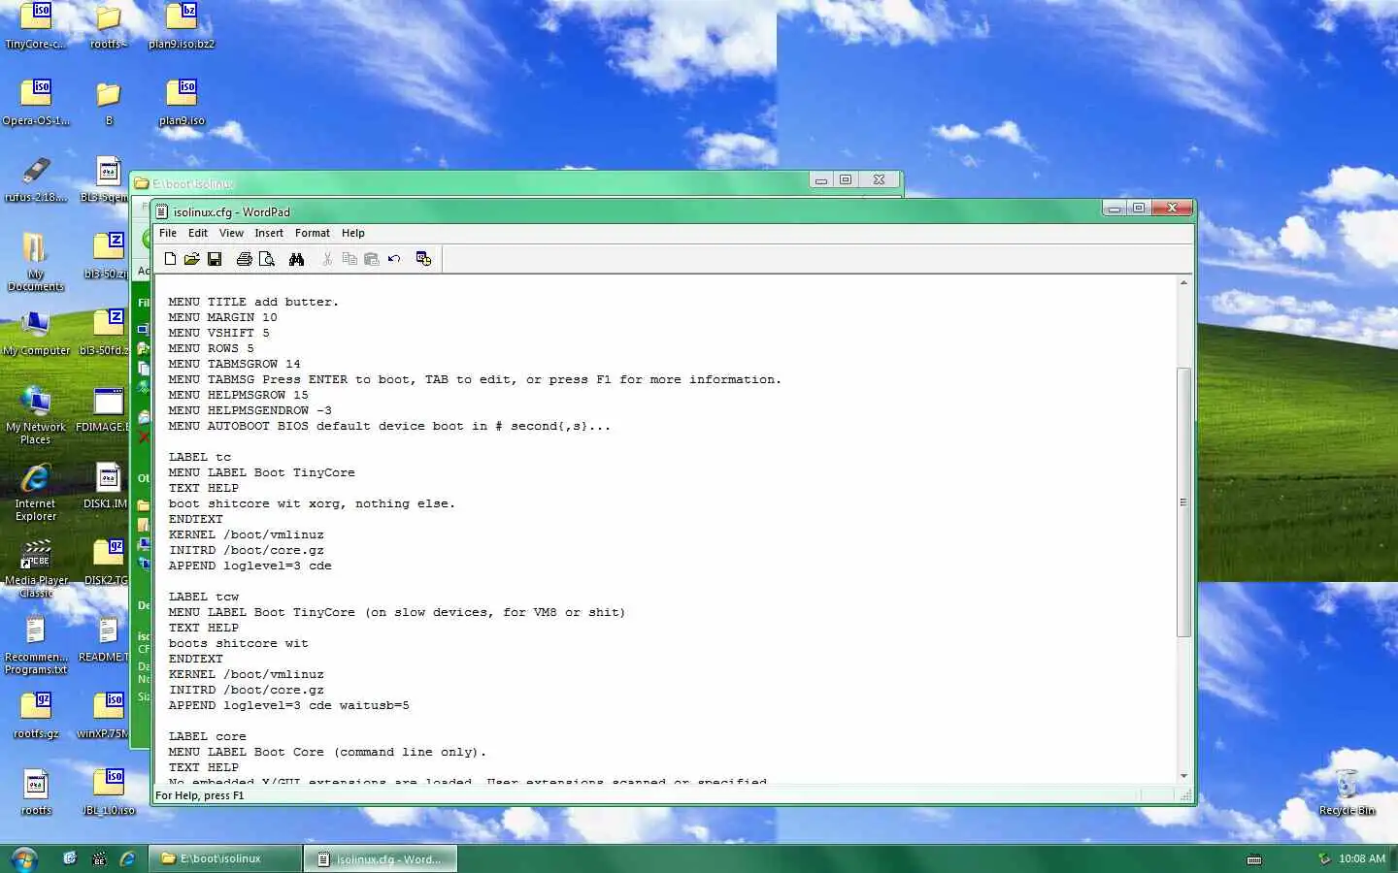Click the Print Preview icon
The image size is (1398, 873).
click(267, 259)
